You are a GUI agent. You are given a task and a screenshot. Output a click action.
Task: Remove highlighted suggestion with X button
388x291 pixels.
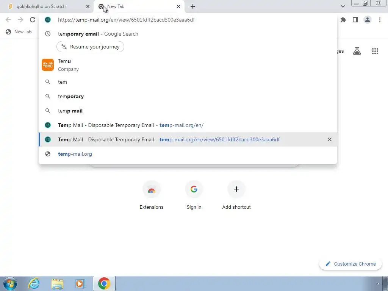[330, 139]
